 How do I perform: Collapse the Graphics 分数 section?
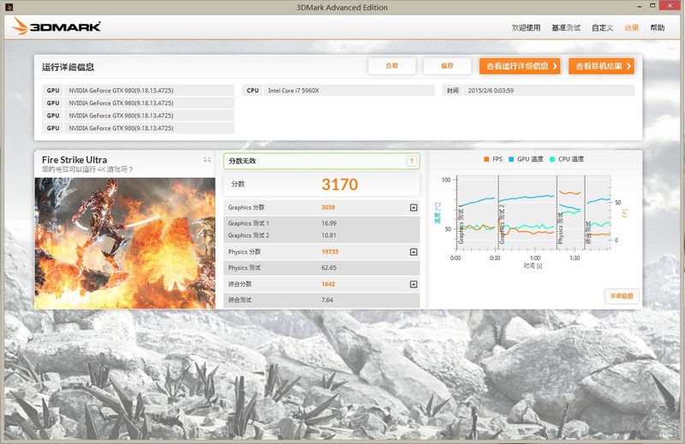coord(414,207)
